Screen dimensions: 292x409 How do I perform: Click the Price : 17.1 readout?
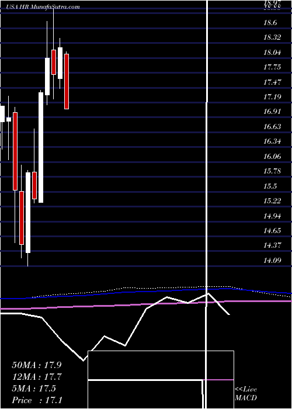click(x=37, y=400)
